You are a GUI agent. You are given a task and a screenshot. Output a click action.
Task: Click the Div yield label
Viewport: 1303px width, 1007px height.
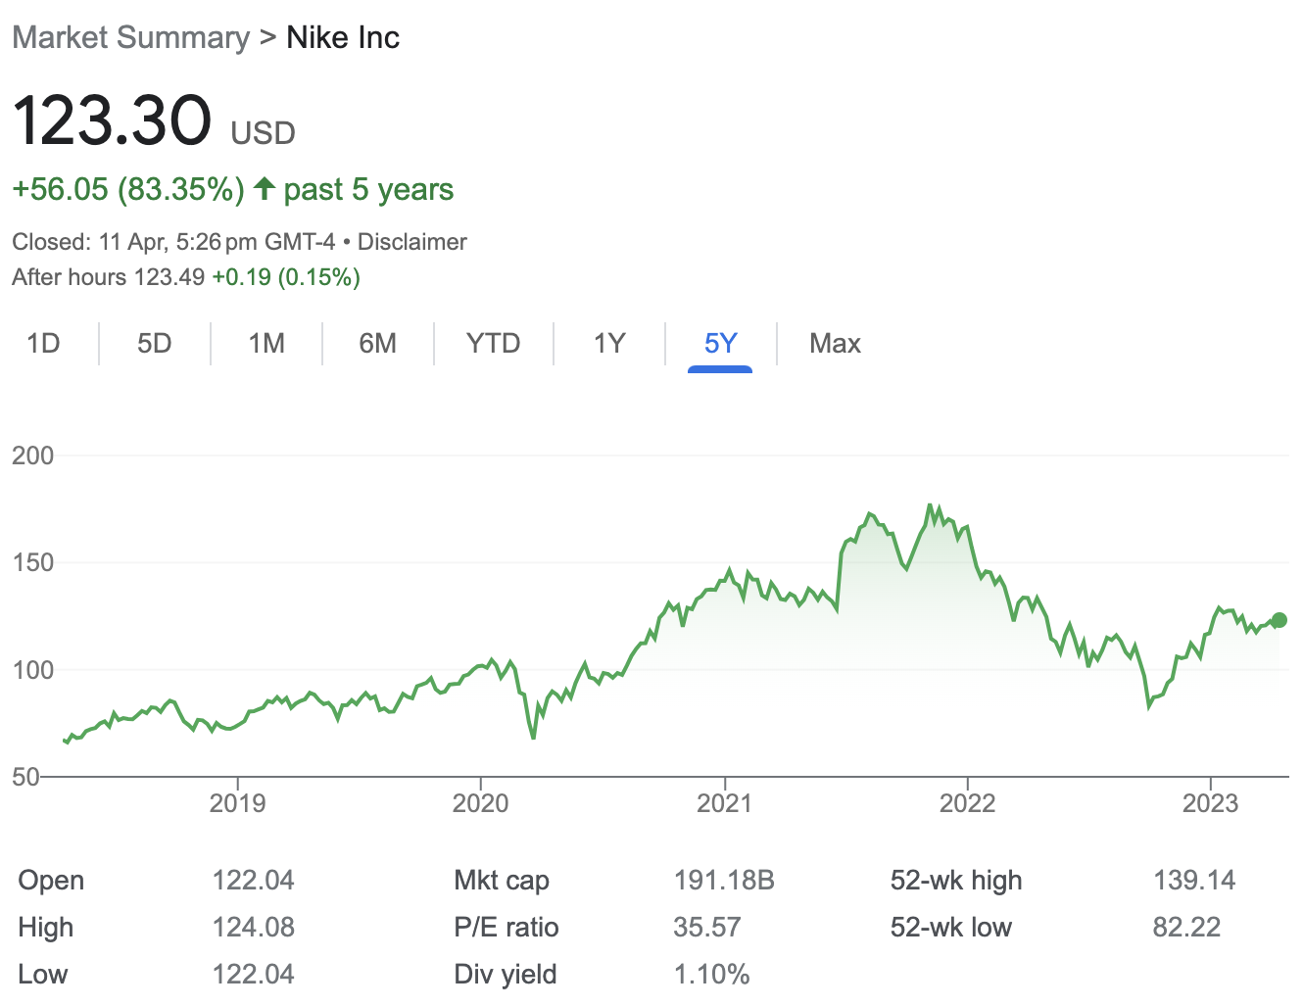tap(506, 975)
